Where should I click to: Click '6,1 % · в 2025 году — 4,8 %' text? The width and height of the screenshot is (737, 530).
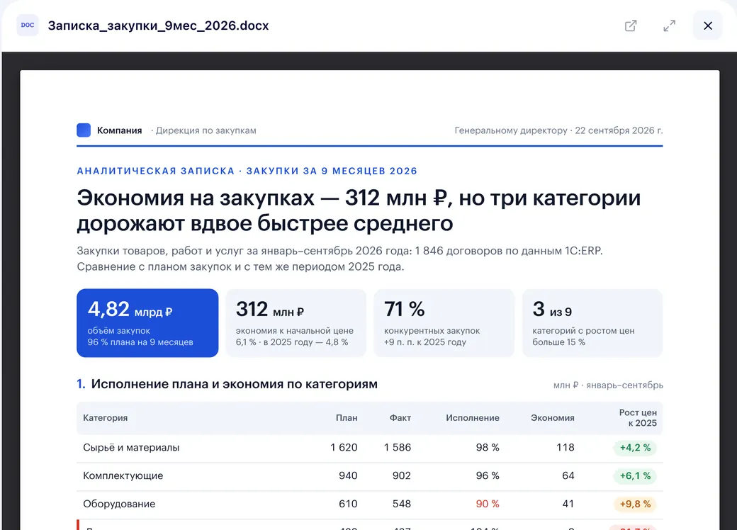pyautogui.click(x=292, y=342)
